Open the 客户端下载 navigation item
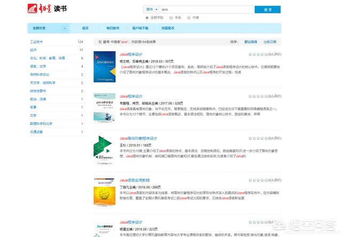 140,28
